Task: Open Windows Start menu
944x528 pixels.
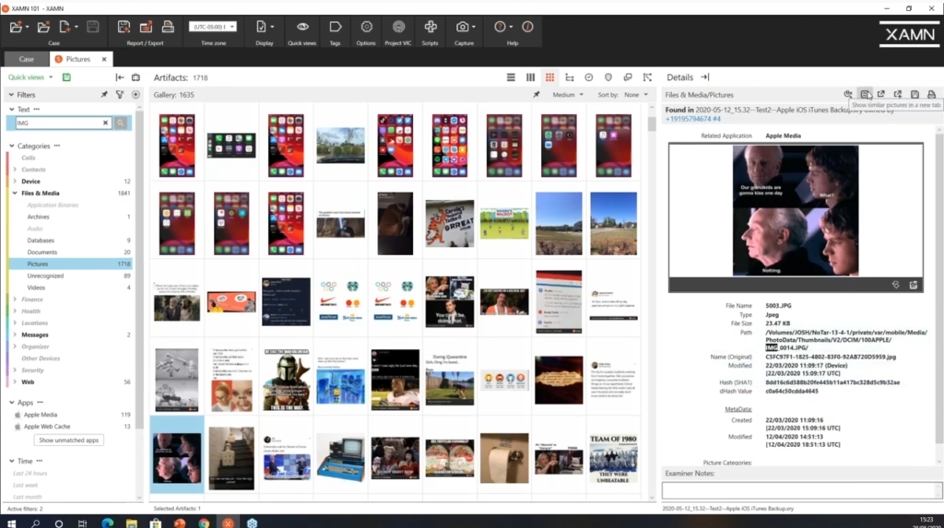Action: coord(11,522)
